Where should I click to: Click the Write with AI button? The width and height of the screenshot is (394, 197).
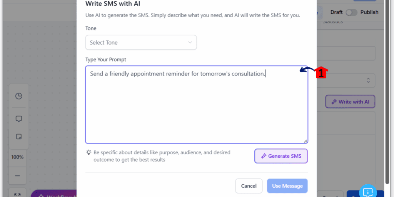pos(350,102)
